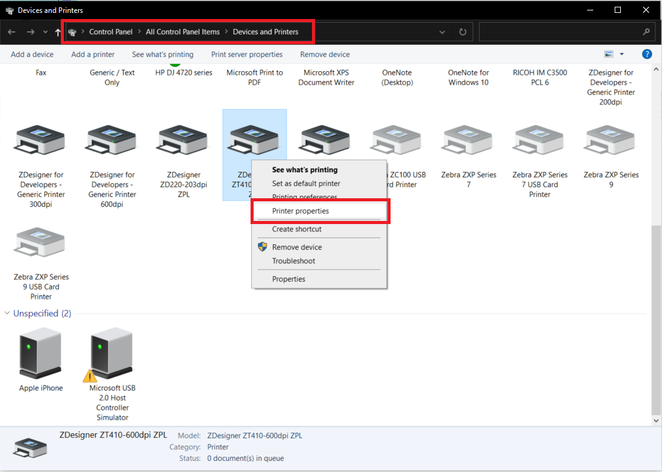662x472 pixels.
Task: Select Troubleshoot in the context menu
Action: 294,261
